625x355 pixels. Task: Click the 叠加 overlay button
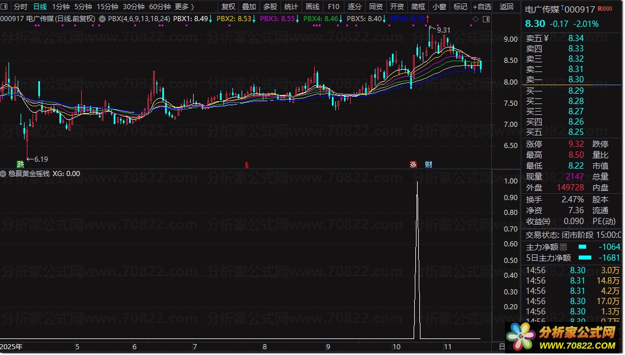click(249, 7)
